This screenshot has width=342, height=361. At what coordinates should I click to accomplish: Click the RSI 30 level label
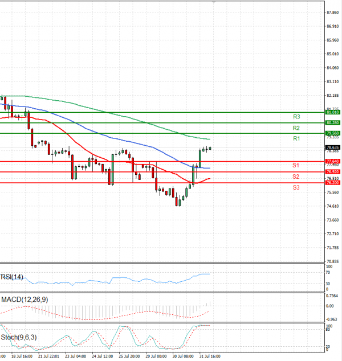point(328,284)
